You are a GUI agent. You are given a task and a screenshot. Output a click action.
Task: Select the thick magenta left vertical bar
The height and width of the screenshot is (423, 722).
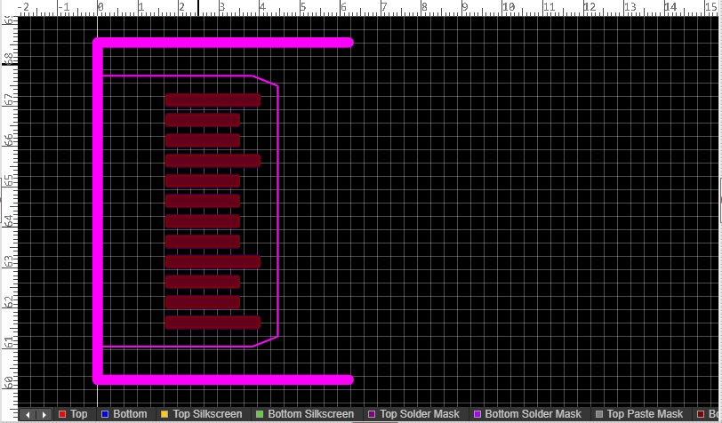tap(98, 211)
